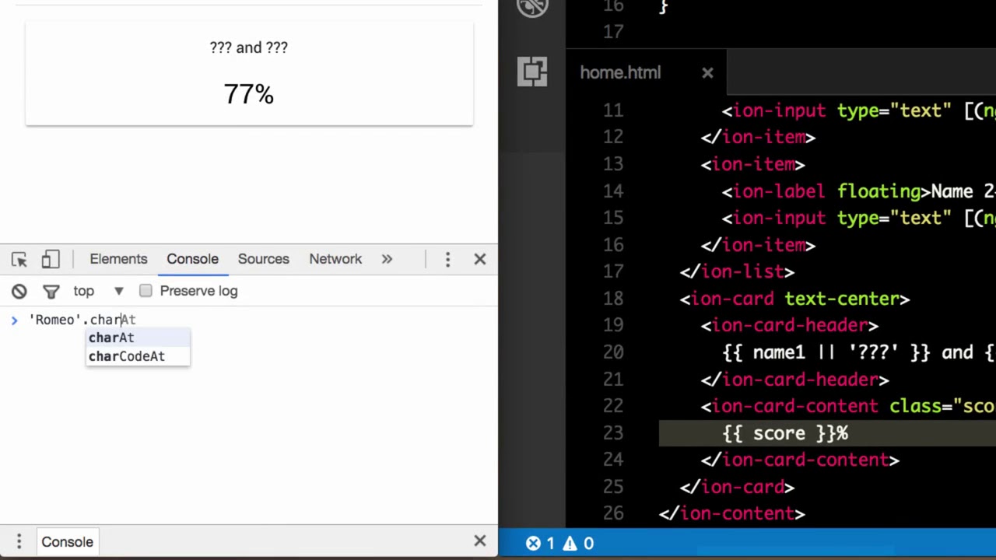The height and width of the screenshot is (560, 996).
Task: Click the ion-label floating code line
Action: 858,191
